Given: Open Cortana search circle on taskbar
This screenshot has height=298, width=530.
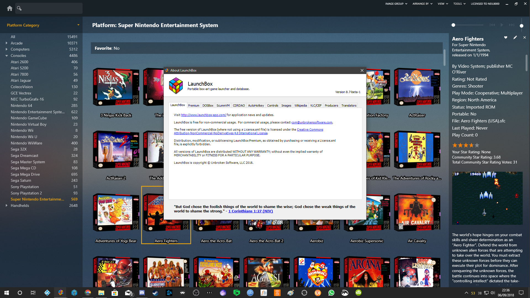Looking at the screenshot, I should point(20,293).
